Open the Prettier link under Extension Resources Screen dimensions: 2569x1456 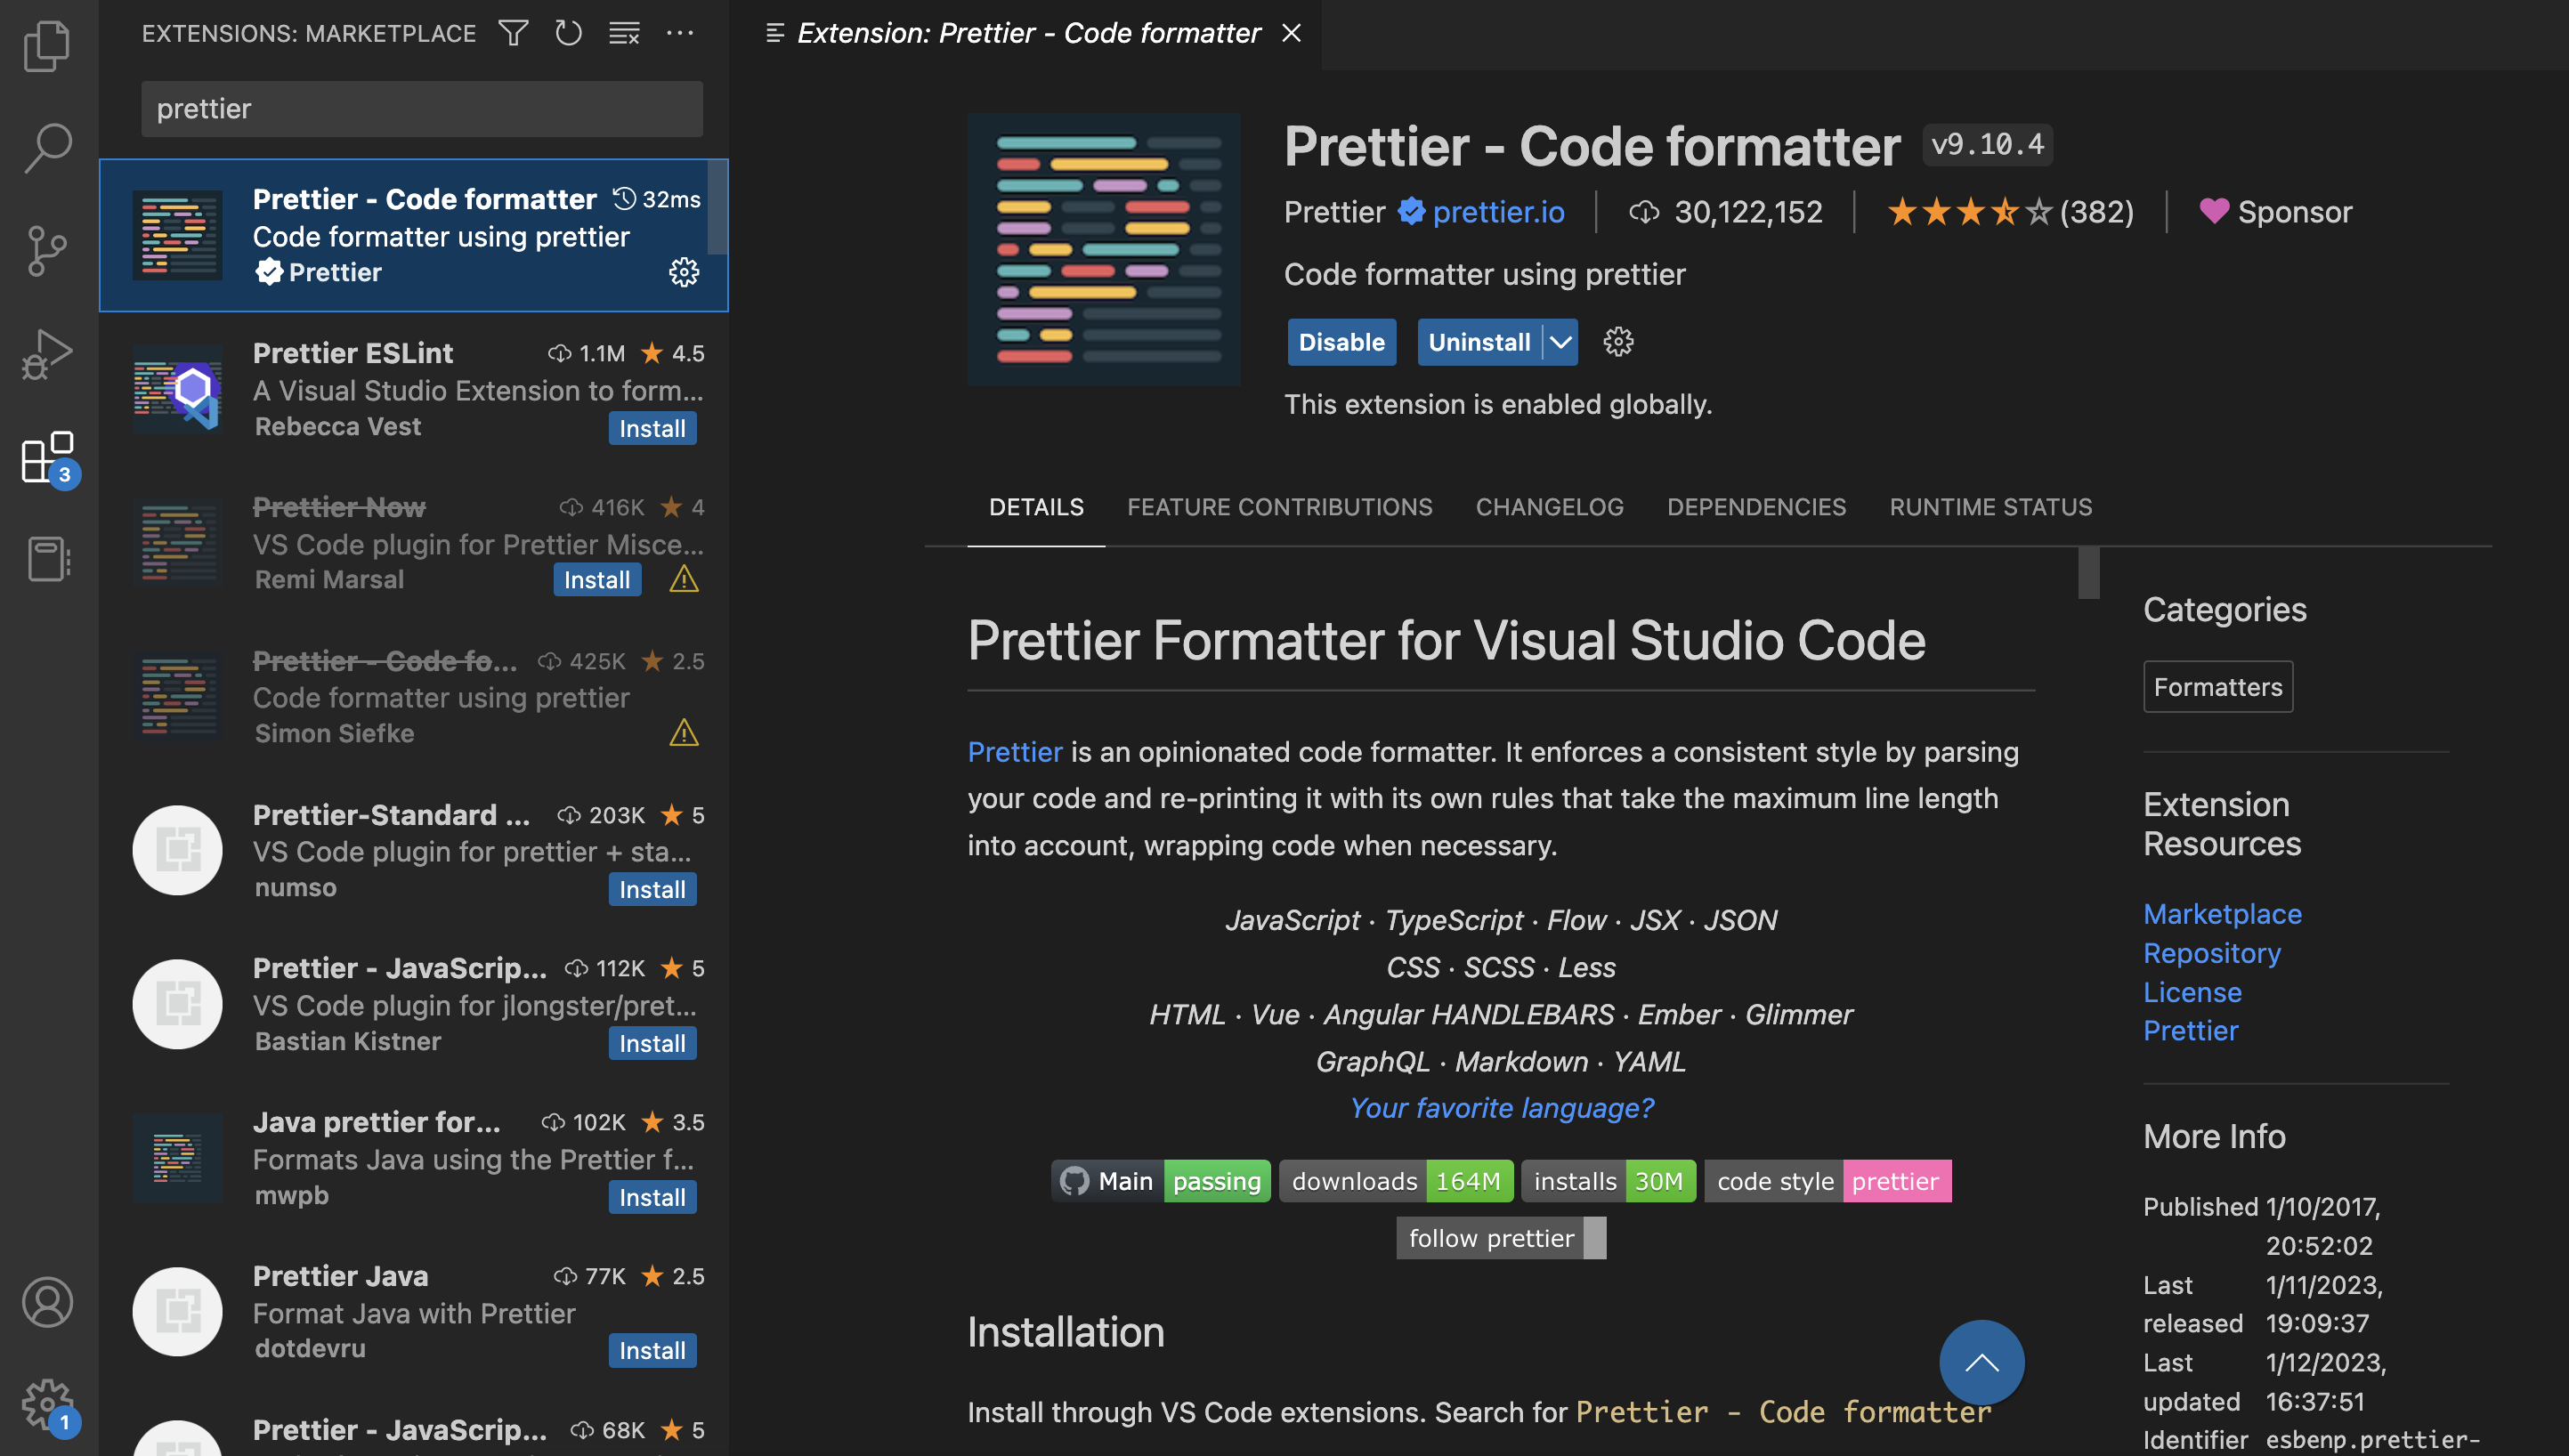[x=2190, y=1030]
